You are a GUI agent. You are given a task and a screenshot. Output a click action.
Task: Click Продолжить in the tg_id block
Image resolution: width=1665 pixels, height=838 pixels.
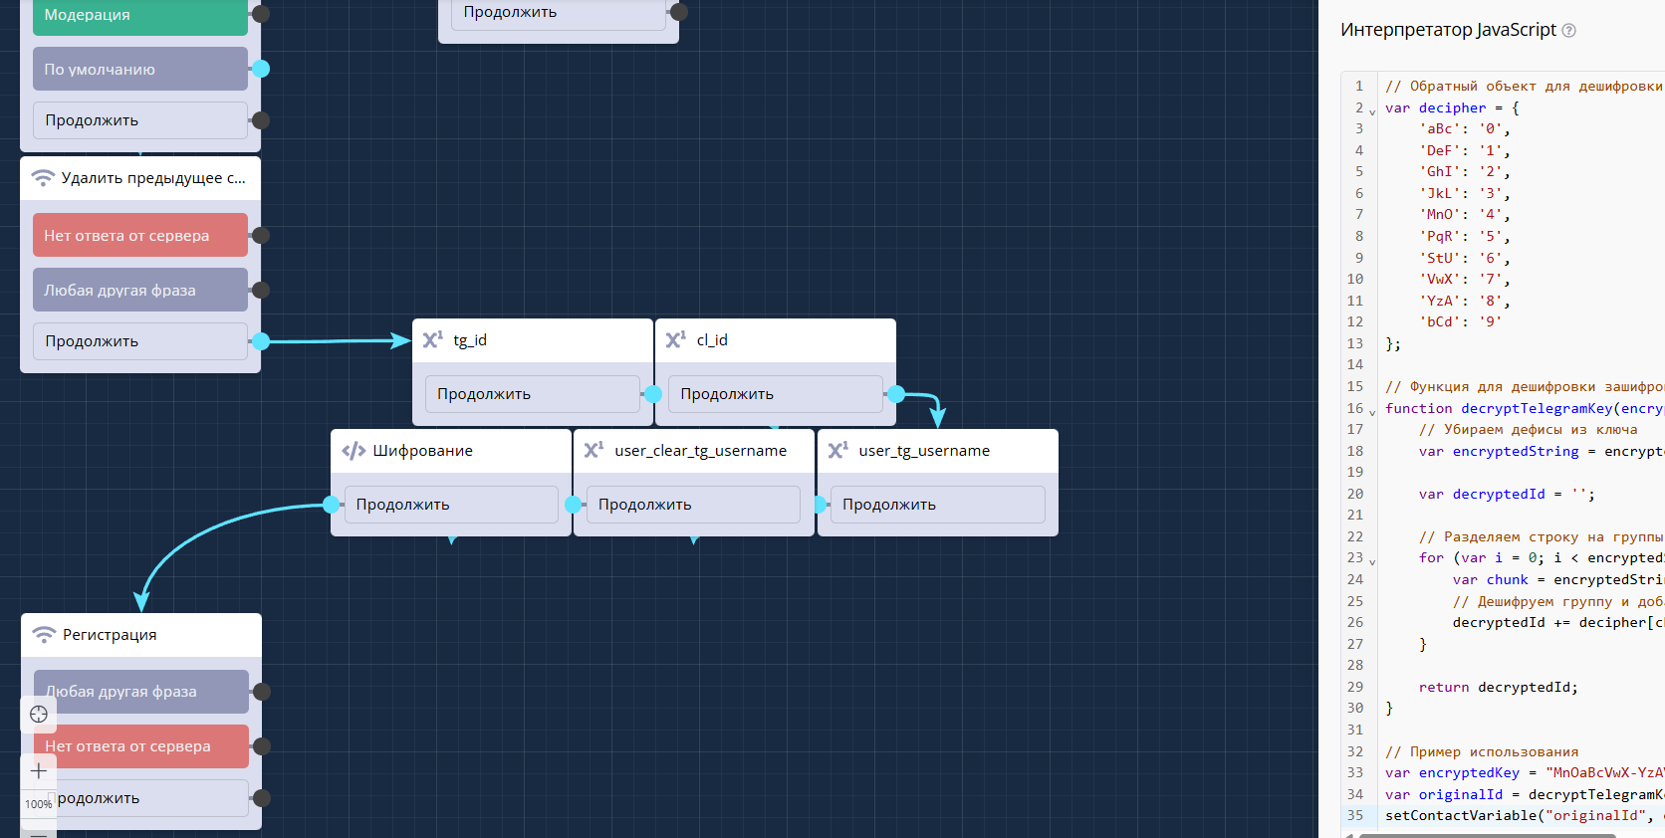(533, 394)
